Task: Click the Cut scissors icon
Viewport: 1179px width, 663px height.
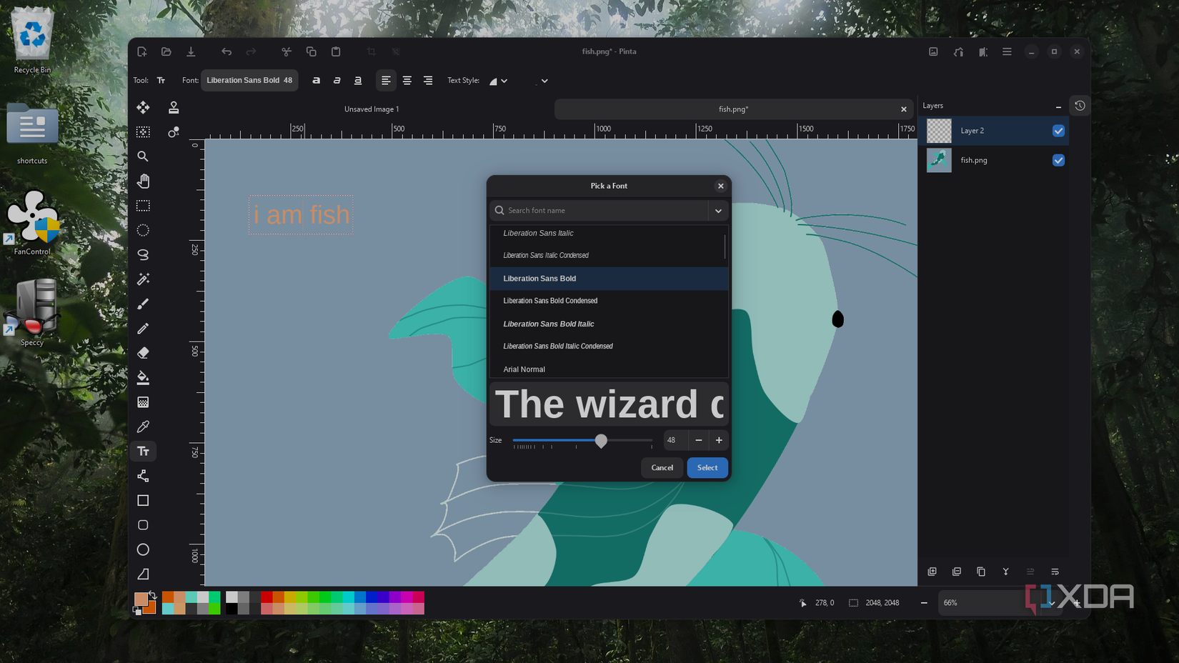Action: pos(287,51)
